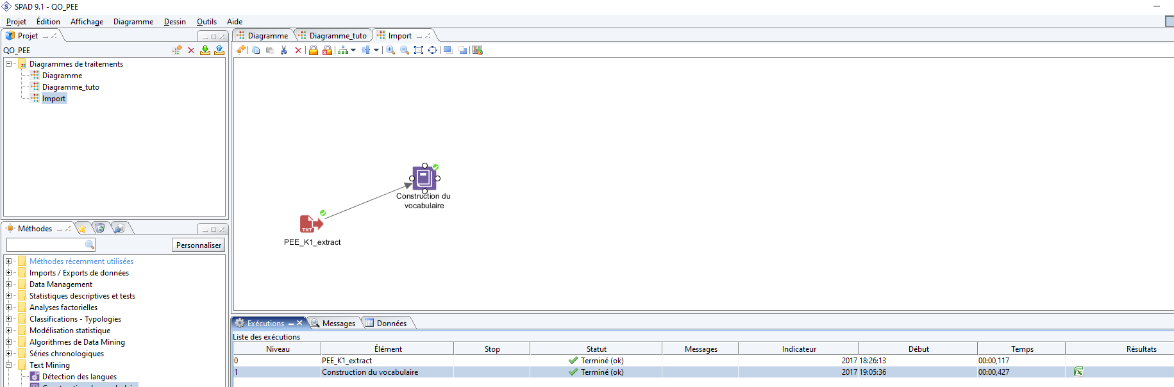Click the yellow padlock lock icon
The image size is (1174, 387).
(x=314, y=50)
